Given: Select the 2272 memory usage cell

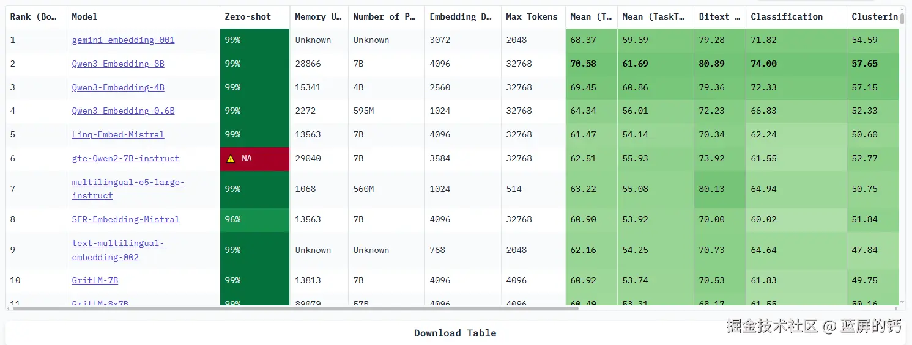Looking at the screenshot, I should tap(319, 111).
